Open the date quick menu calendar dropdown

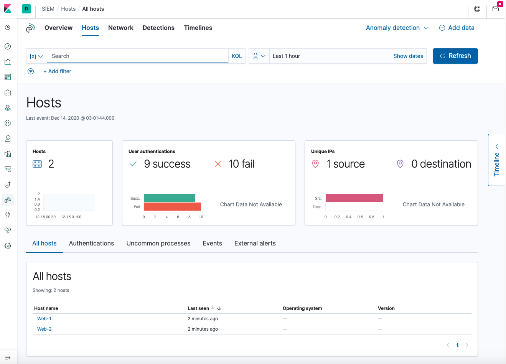(x=259, y=56)
